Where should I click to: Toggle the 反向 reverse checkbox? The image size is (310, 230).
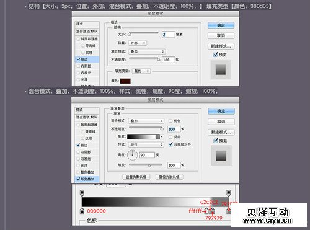pyautogui.click(x=170, y=137)
